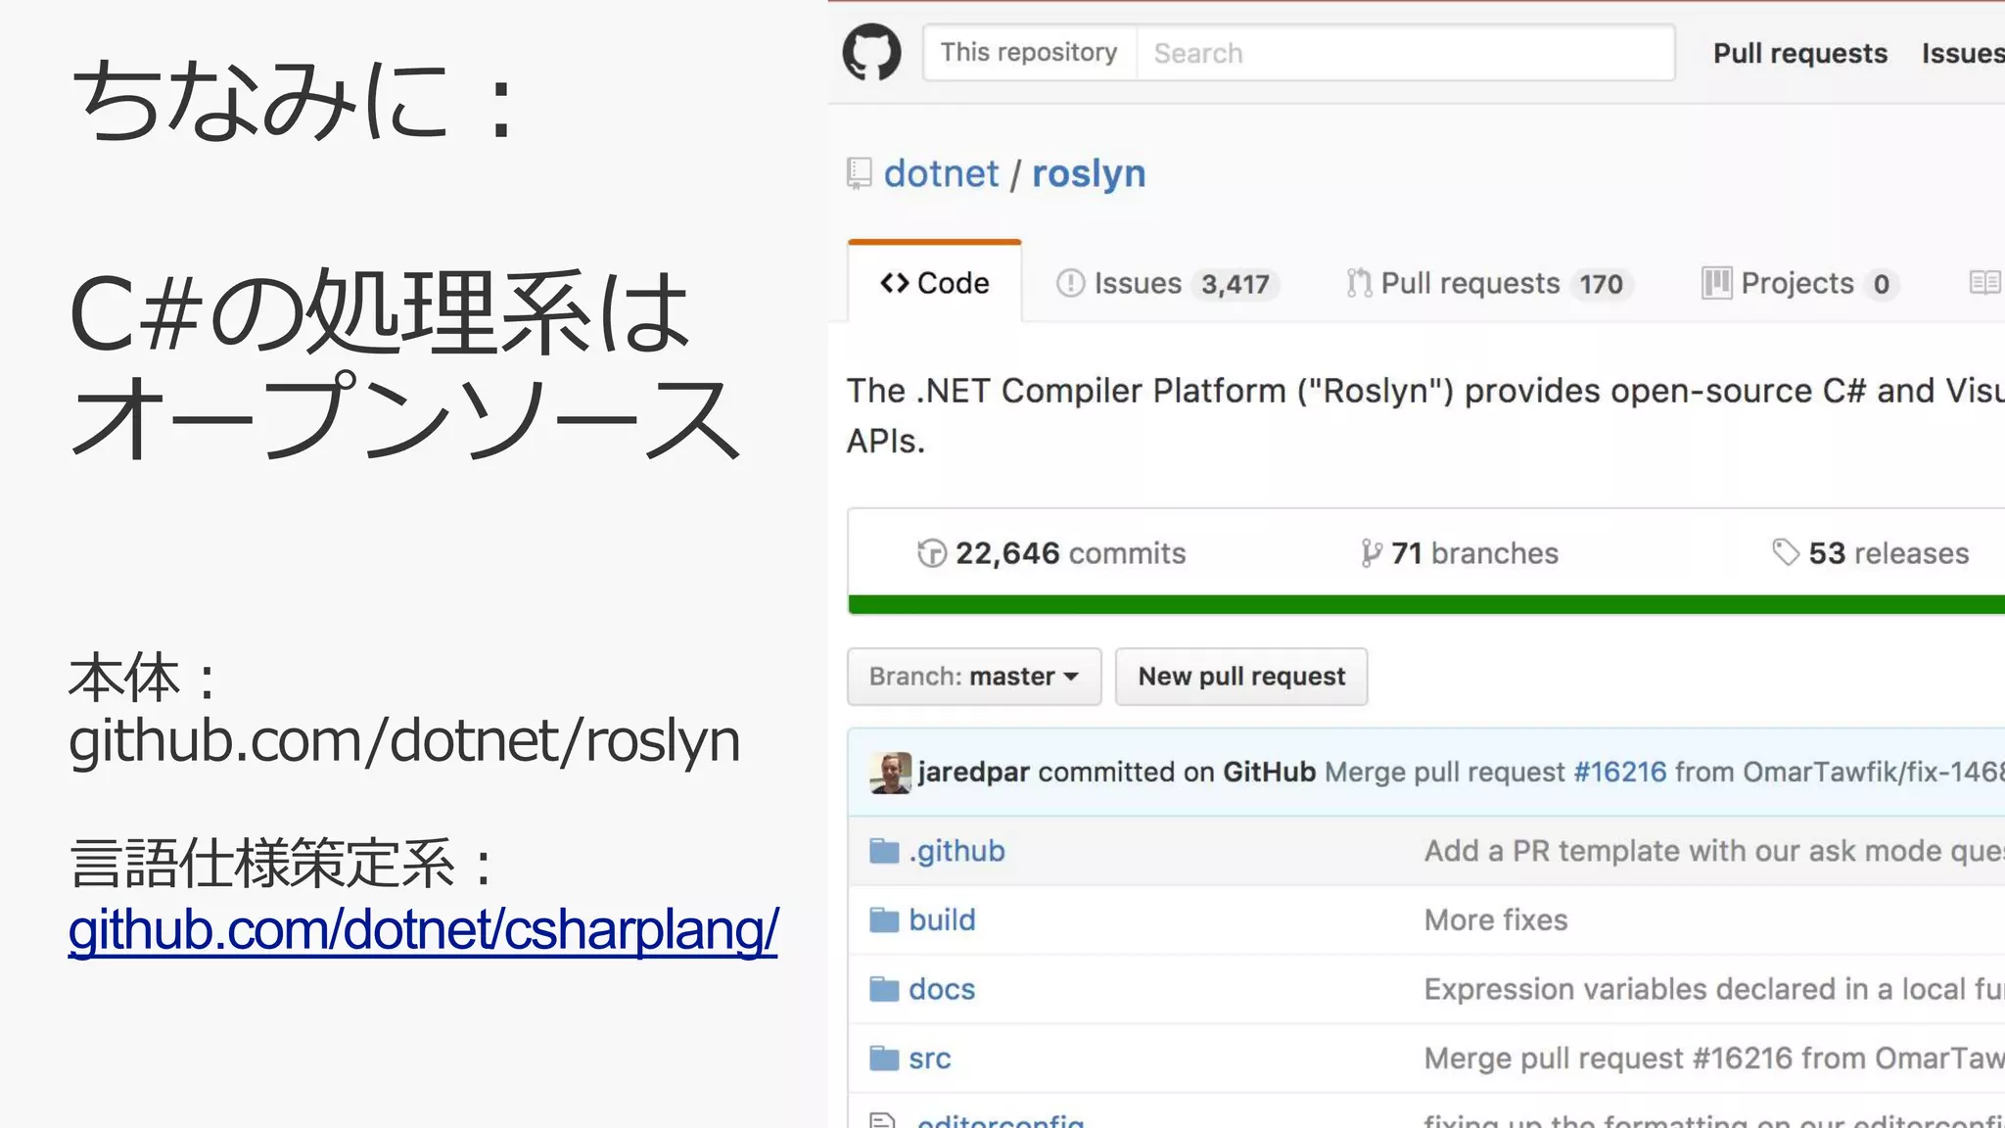Open Issues in the top navigation

point(1963,53)
